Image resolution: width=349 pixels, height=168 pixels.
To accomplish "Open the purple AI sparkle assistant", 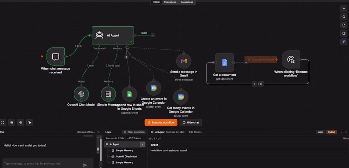I will (x=344, y=42).
